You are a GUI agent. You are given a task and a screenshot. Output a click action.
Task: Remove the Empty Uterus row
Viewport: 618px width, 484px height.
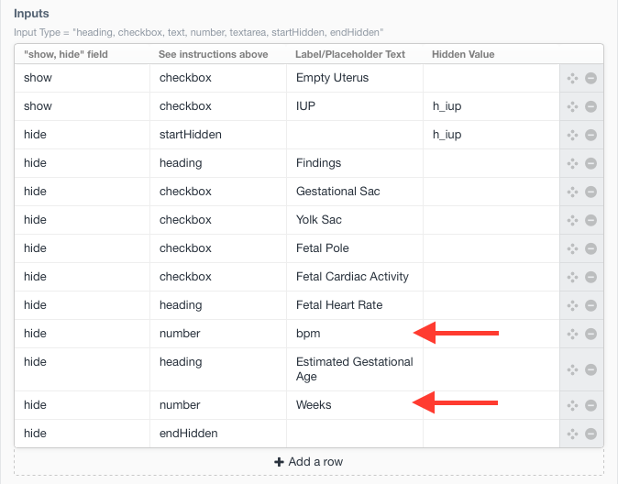[x=590, y=78]
